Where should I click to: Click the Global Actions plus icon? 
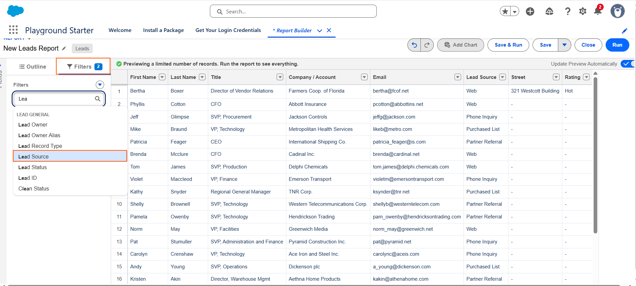530,11
